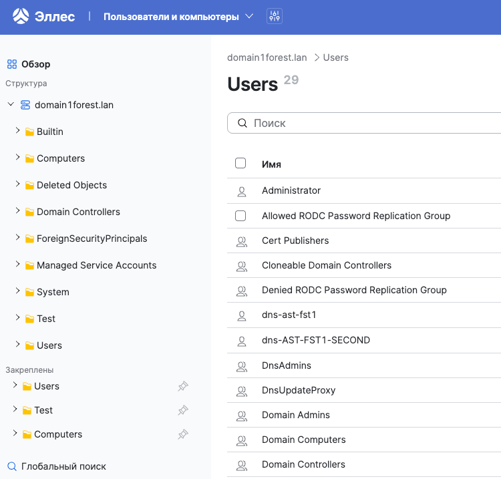Unpin the Computers pinned folder
The image size is (501, 479).
coord(182,434)
